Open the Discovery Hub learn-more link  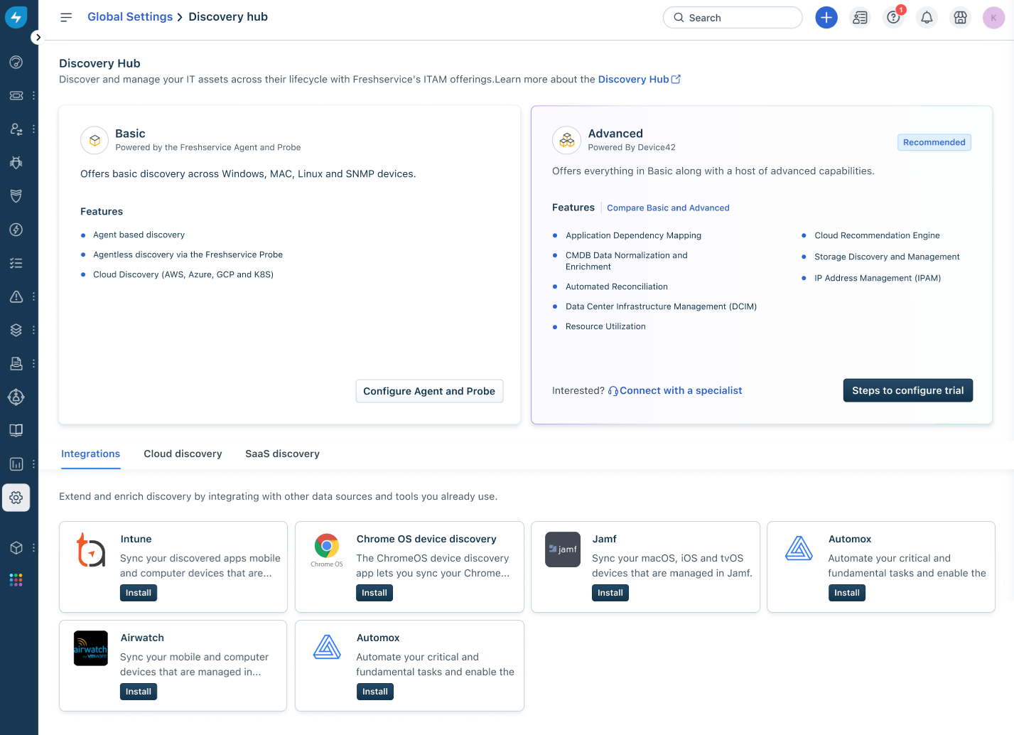[x=639, y=79]
